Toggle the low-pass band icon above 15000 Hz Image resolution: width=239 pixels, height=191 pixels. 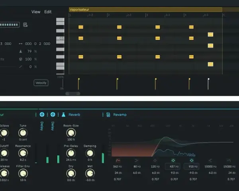229,160
